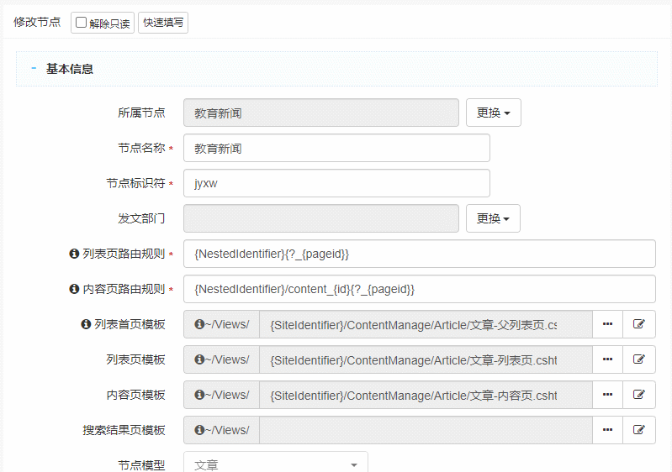Click the 节点标识符 field containing jyxw
This screenshot has height=472, width=672.
pos(336,183)
